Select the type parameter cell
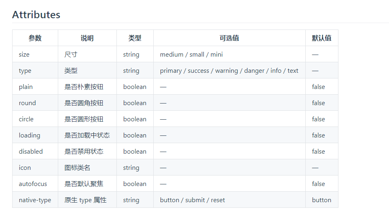The width and height of the screenshot is (389, 224). tap(35, 70)
